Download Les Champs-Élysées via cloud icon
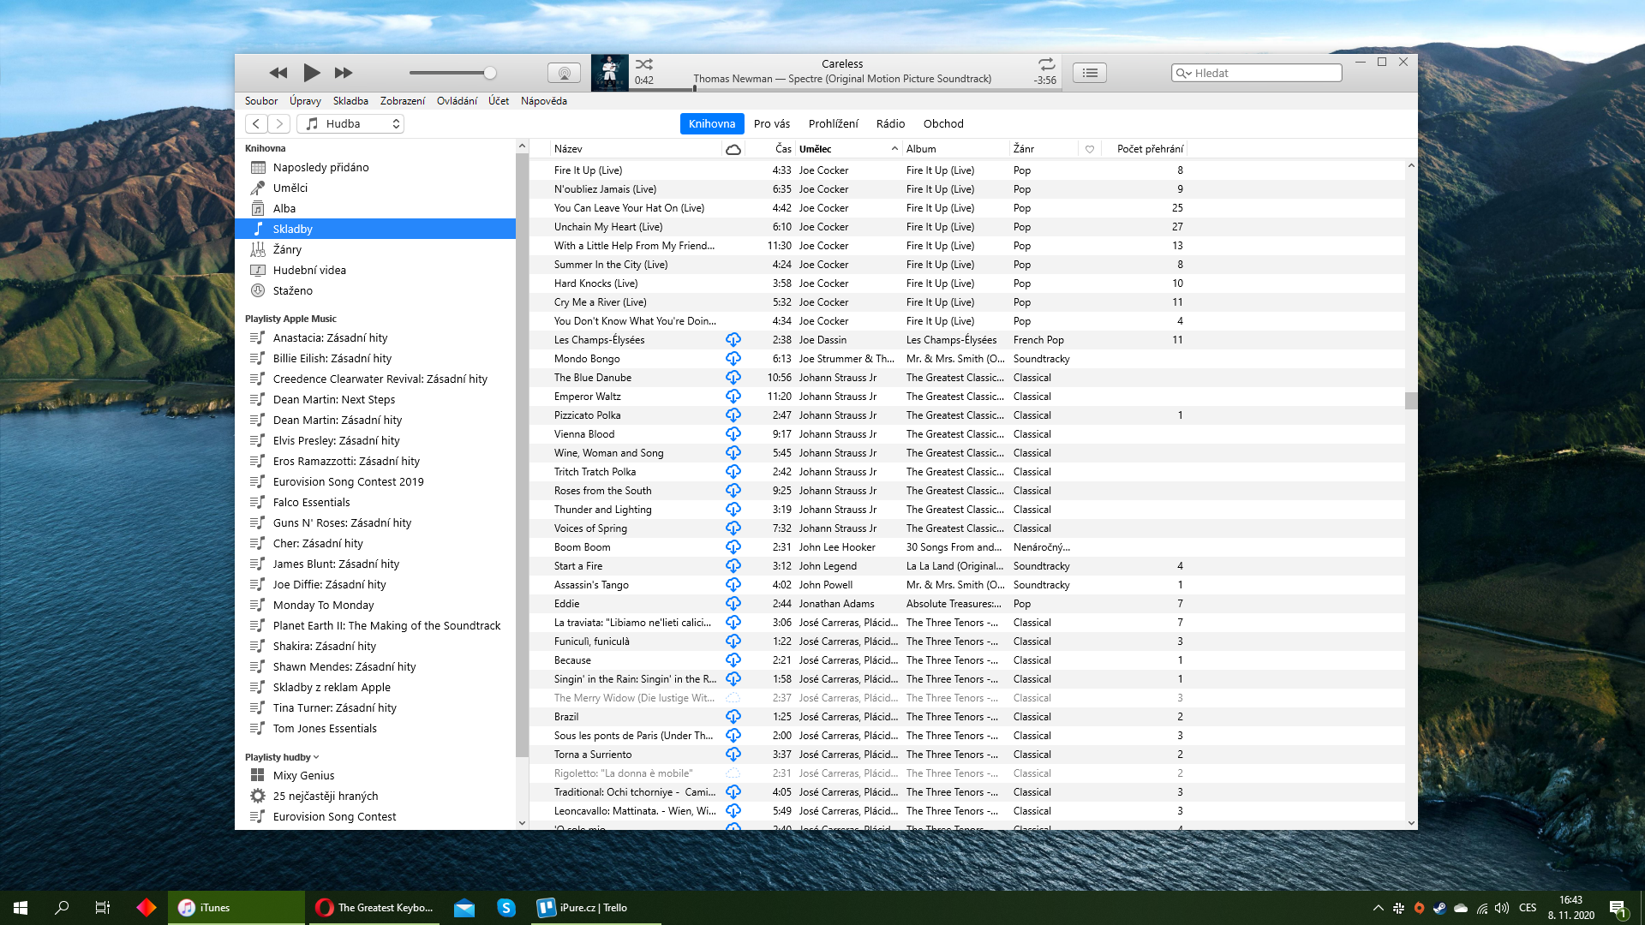The image size is (1645, 925). point(733,340)
